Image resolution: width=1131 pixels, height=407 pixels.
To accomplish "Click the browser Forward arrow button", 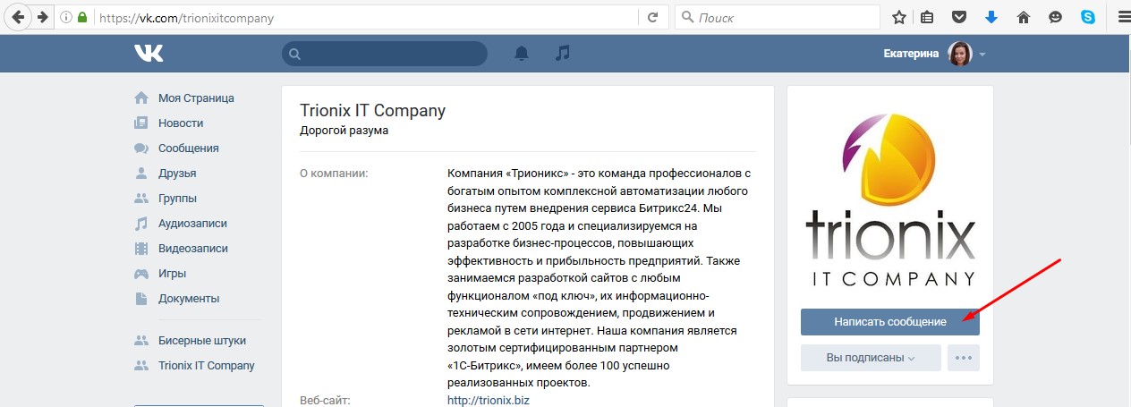I will (42, 17).
